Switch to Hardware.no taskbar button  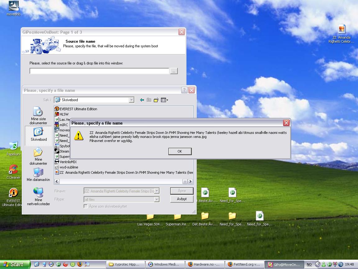[x=205, y=264]
